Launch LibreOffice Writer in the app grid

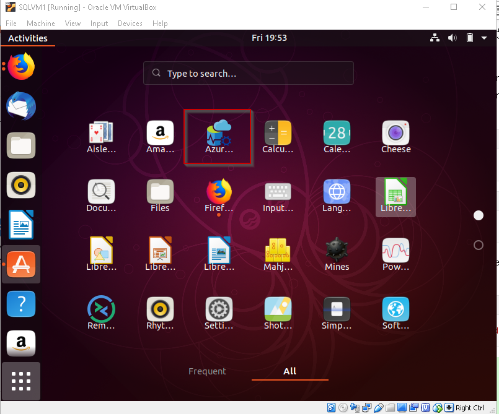coord(219,255)
